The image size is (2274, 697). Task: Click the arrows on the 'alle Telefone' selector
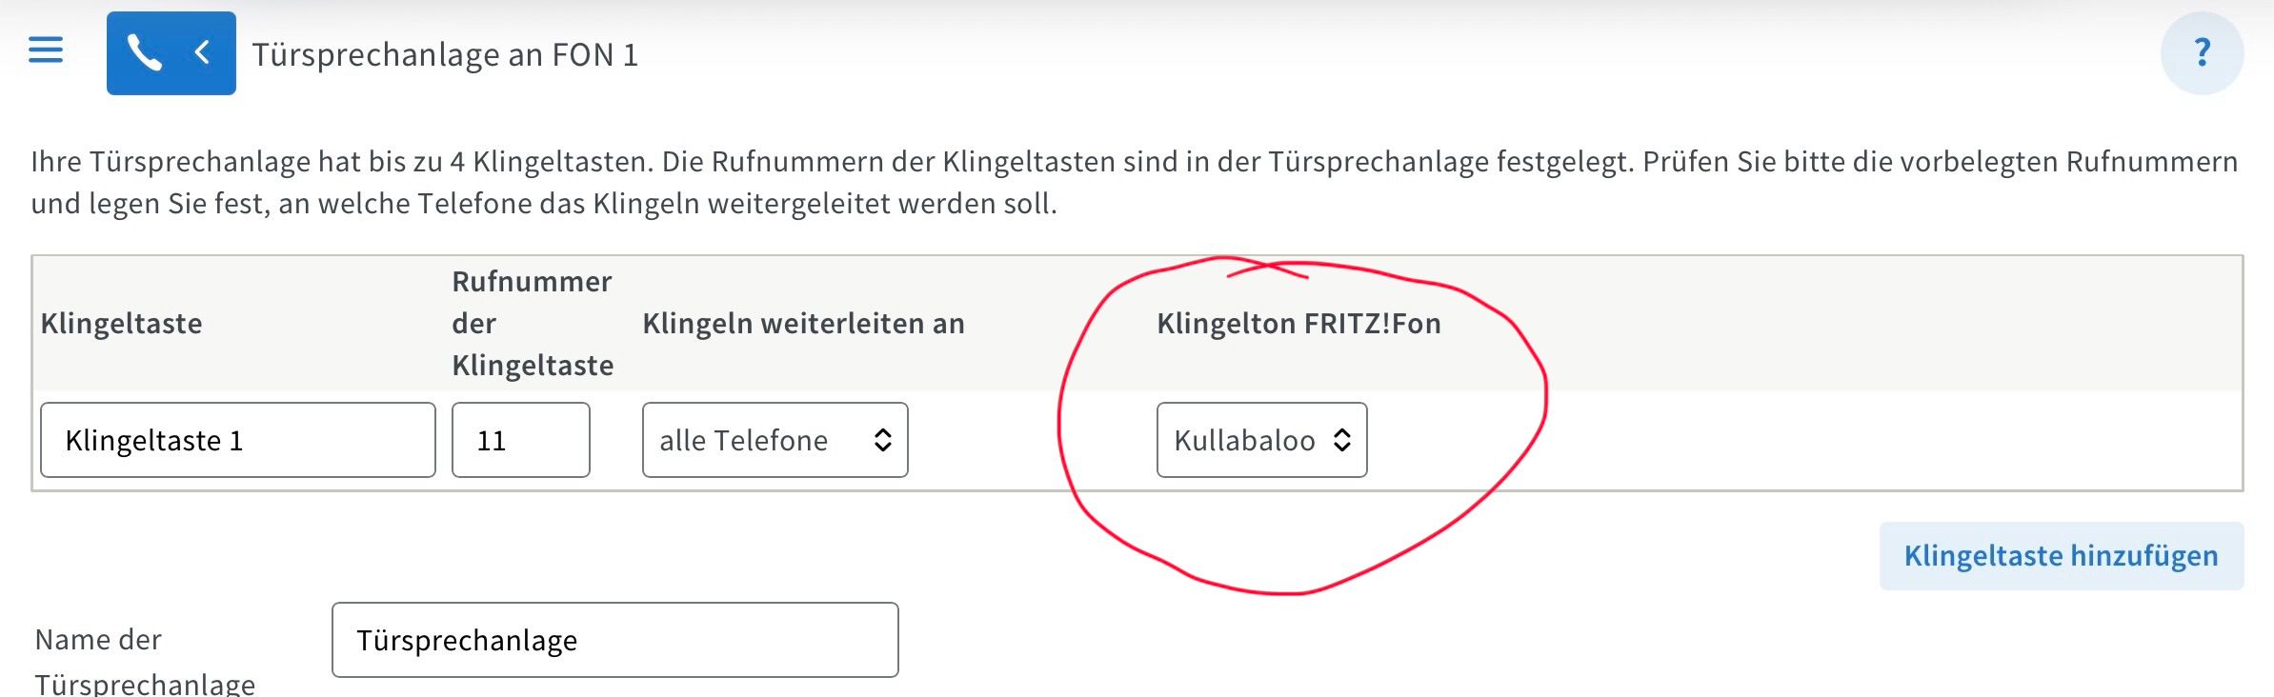[x=882, y=440]
